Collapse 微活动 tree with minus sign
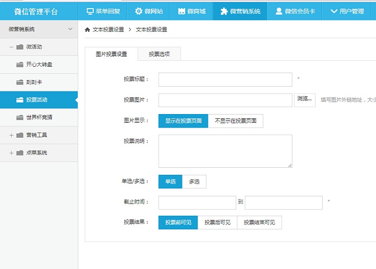The width and height of the screenshot is (376, 269). [x=11, y=47]
